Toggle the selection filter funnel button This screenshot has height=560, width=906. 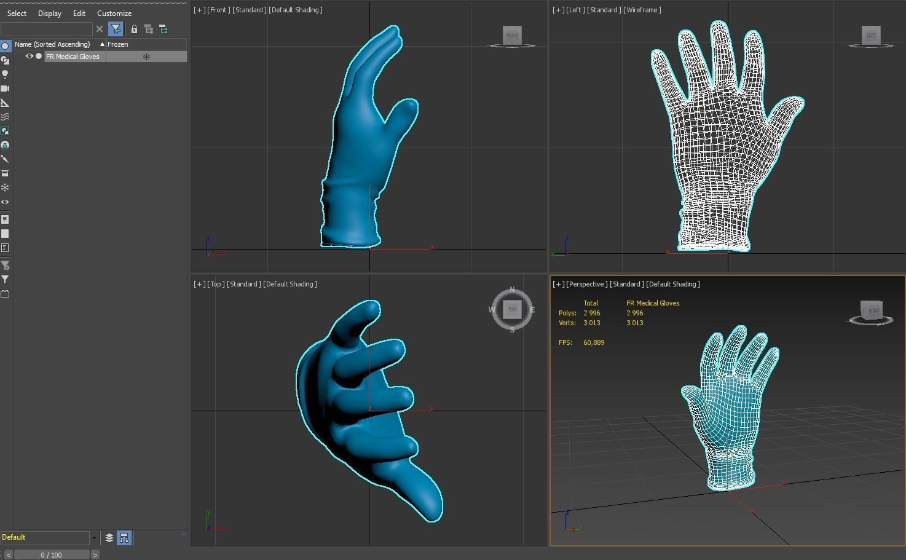(116, 29)
